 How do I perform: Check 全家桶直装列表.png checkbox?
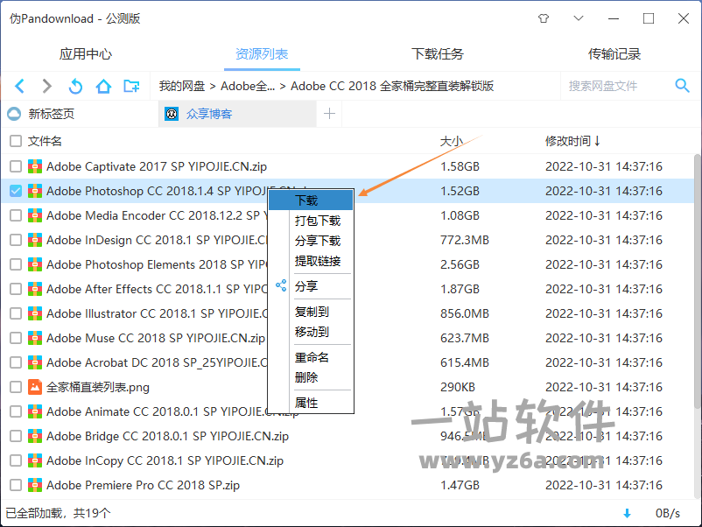tap(16, 387)
